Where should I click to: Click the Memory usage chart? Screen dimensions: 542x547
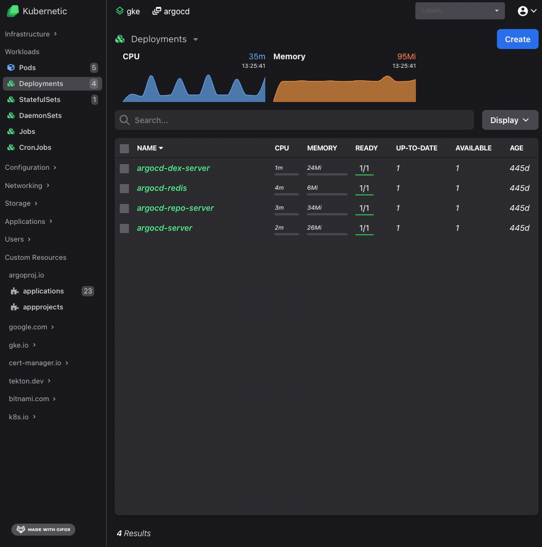(x=345, y=89)
